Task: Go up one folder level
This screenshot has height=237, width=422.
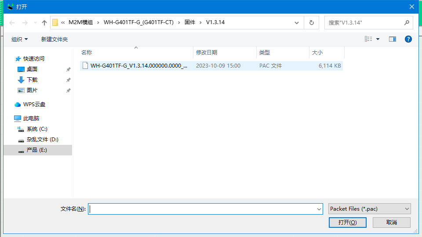Action: pyautogui.click(x=44, y=22)
